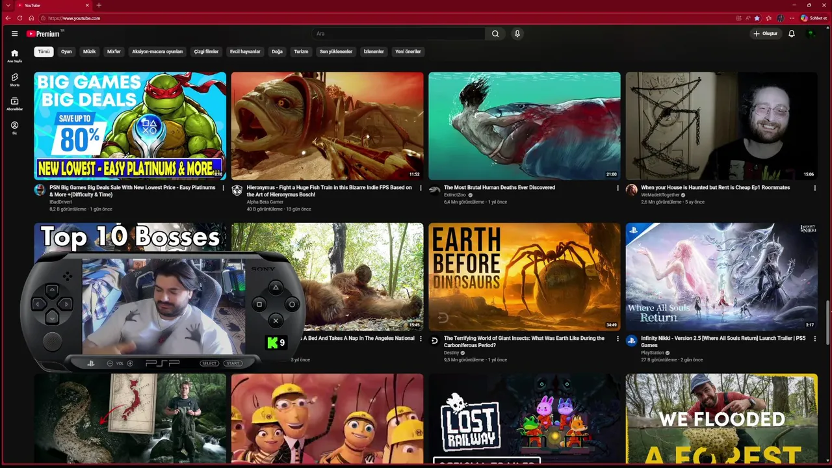Open the Hieronymus video title link
Viewport: 832px width, 468px height.
click(329, 191)
